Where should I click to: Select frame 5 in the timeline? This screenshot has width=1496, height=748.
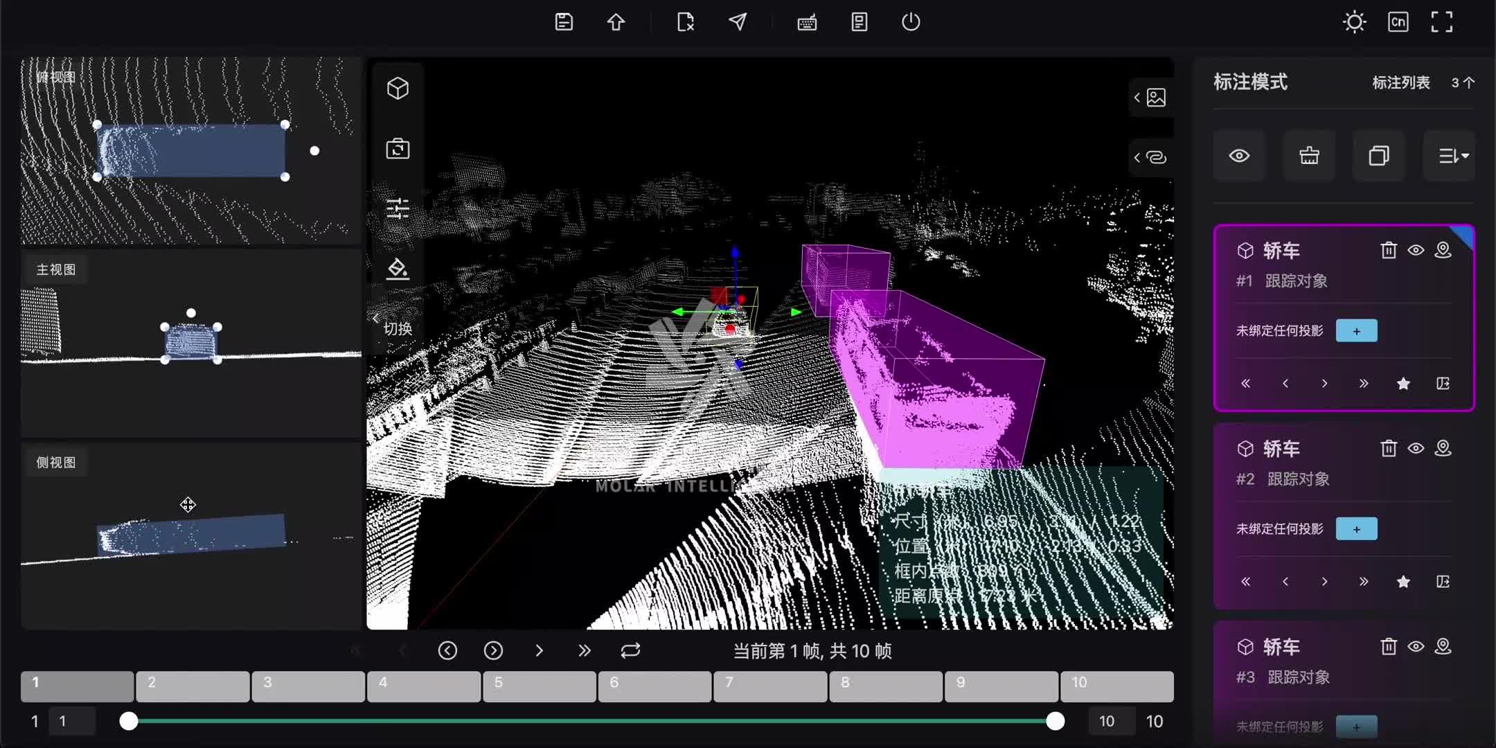(x=538, y=686)
